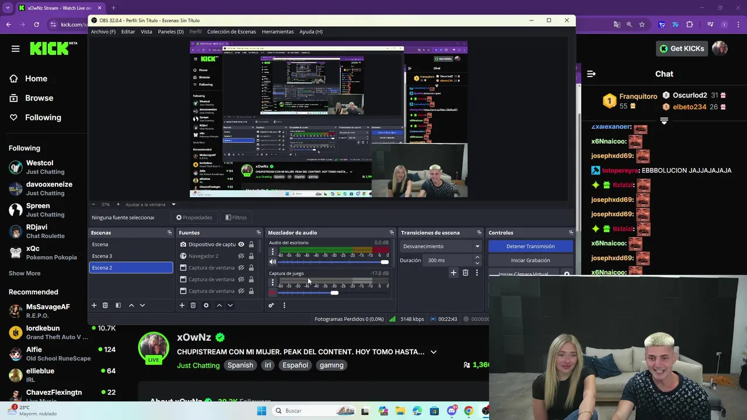Bookmark this page with star icon
The height and width of the screenshot is (420, 747).
642,24
